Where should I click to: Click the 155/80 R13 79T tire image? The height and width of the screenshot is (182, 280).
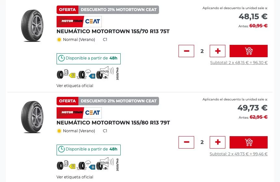pos(32,117)
